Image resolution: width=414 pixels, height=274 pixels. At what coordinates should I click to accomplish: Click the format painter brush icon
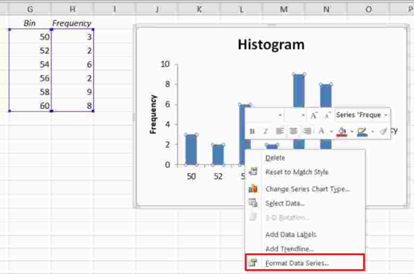(x=383, y=131)
